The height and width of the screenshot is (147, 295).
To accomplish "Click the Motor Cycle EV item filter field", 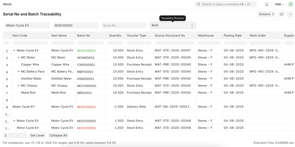I will [27, 25].
